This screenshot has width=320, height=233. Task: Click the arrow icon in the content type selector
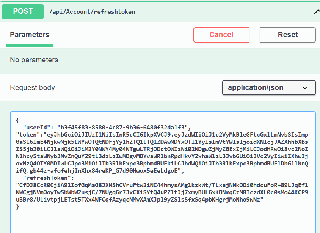[x=305, y=88]
